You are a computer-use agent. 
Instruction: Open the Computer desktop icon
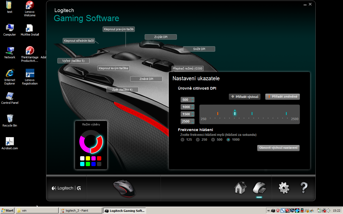[x=10, y=30]
